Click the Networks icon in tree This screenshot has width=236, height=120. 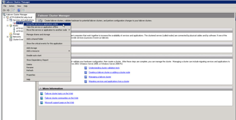11,37
